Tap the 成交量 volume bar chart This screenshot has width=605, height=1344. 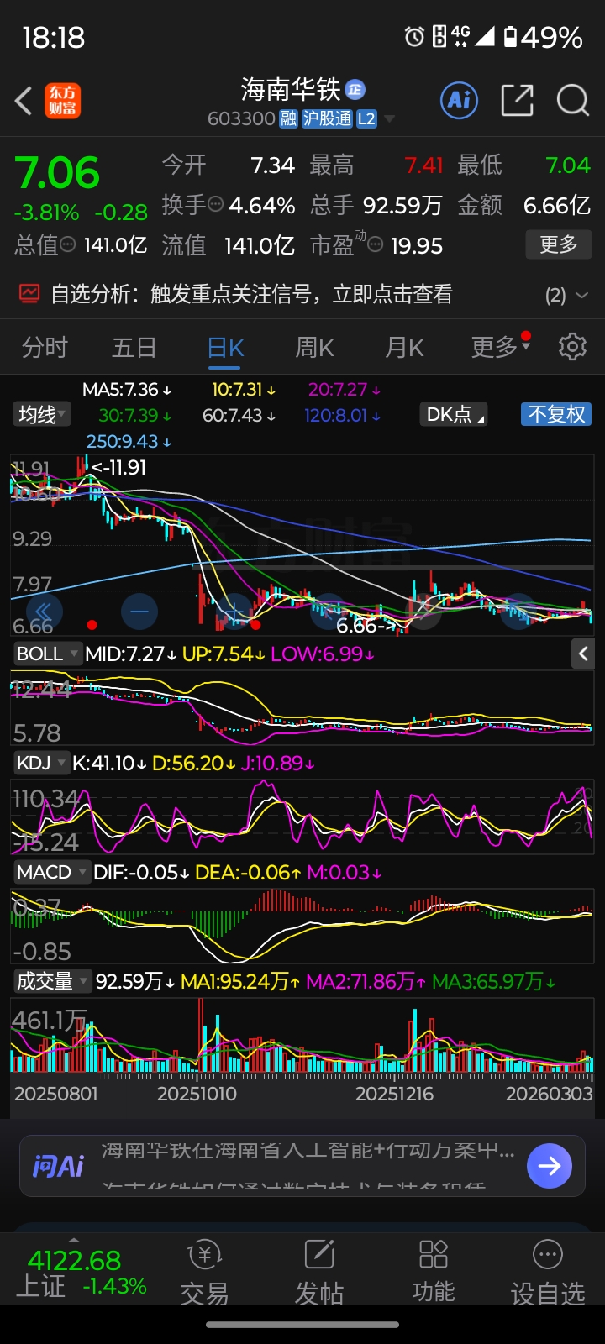pyautogui.click(x=302, y=1035)
